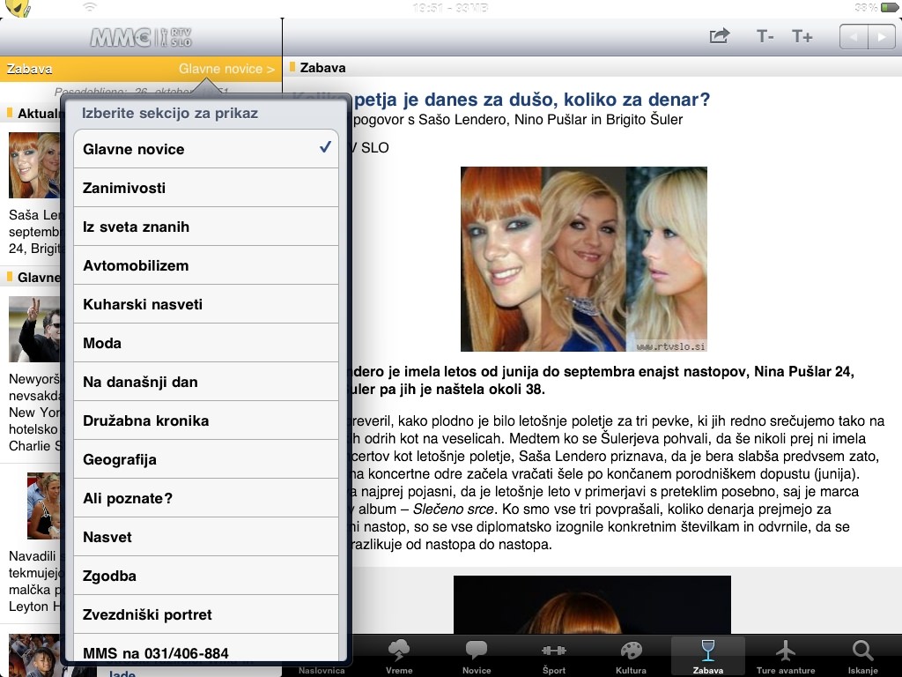
Task: Decrease text size with T- button
Action: (765, 36)
